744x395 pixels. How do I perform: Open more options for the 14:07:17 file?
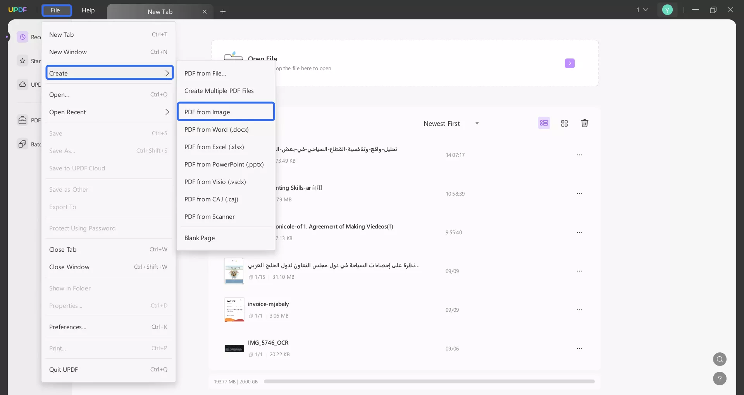click(579, 155)
